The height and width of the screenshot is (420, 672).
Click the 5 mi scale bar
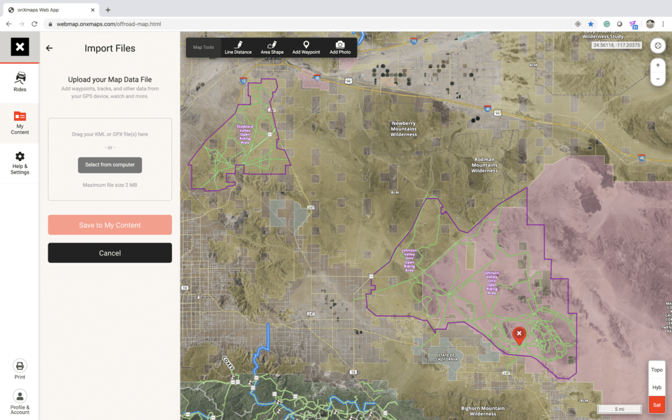pos(620,409)
